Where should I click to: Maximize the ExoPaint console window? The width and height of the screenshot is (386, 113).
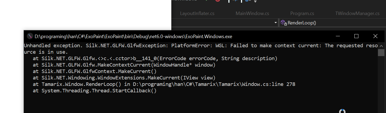(356, 36)
